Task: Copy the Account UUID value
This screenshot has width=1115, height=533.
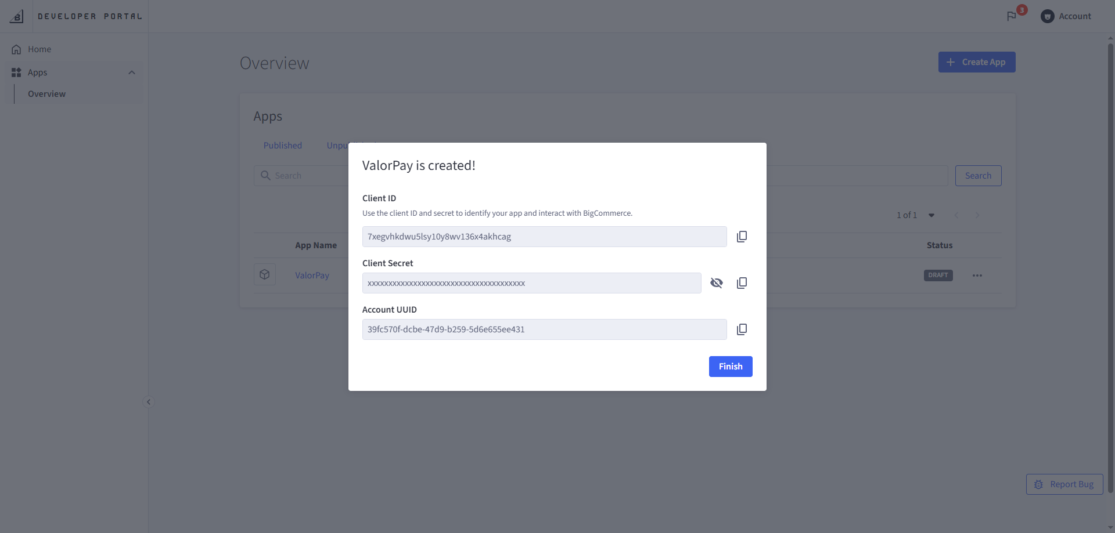Action: point(742,329)
